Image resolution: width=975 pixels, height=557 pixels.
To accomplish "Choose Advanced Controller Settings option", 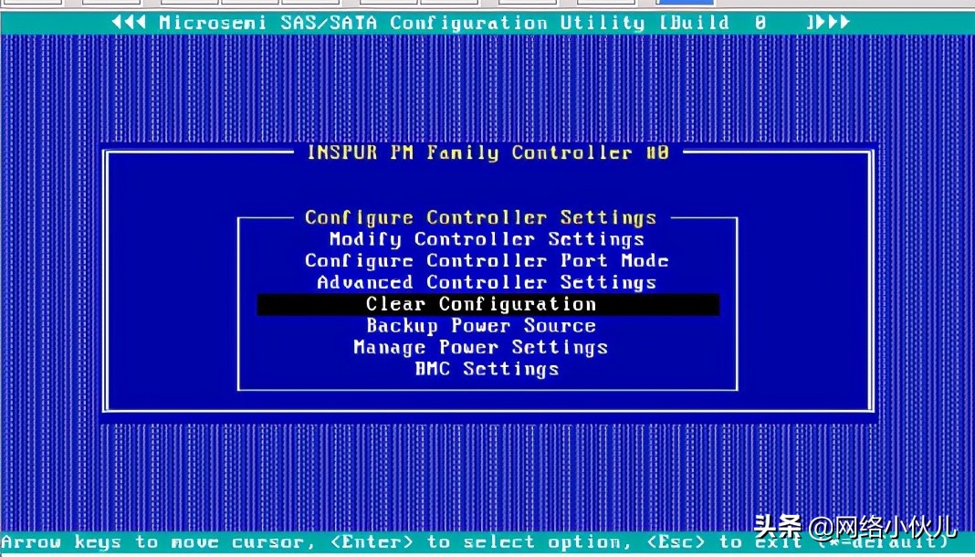I will pyautogui.click(x=487, y=283).
